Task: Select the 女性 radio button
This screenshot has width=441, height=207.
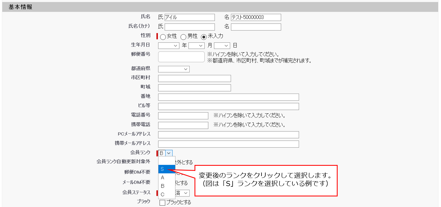Action: (x=163, y=37)
